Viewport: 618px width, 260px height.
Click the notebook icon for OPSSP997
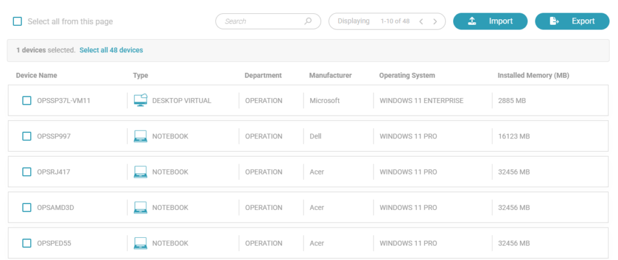tap(140, 137)
